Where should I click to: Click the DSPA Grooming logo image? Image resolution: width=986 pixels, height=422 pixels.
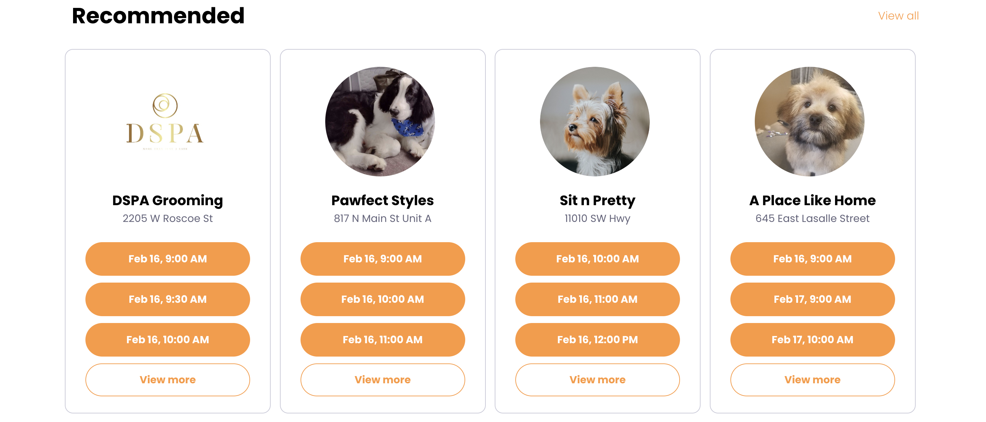click(165, 122)
